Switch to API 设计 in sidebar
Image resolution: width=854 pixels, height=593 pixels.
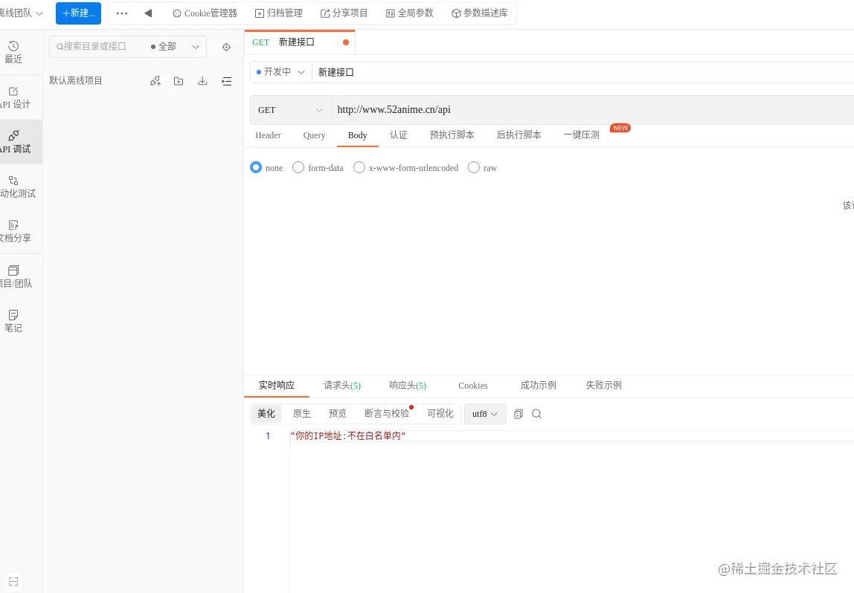tap(15, 98)
